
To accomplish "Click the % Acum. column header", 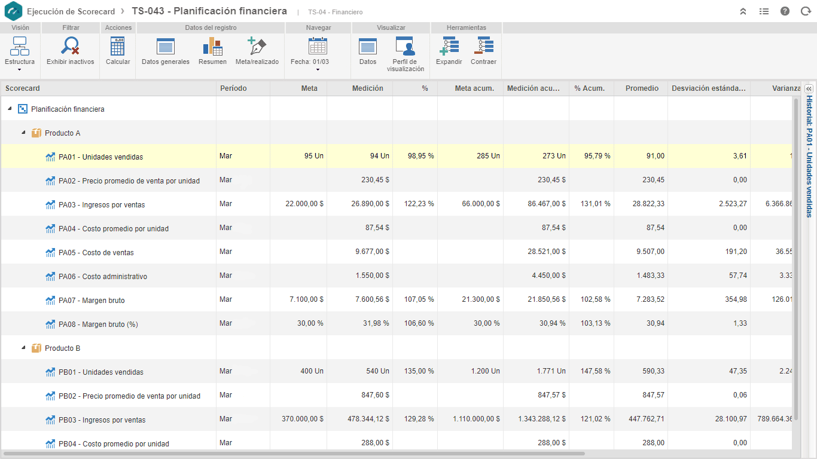I will pos(592,88).
